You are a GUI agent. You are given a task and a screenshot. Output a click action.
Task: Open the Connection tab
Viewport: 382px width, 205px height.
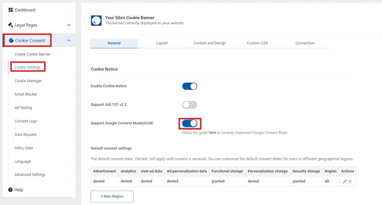[x=305, y=43]
